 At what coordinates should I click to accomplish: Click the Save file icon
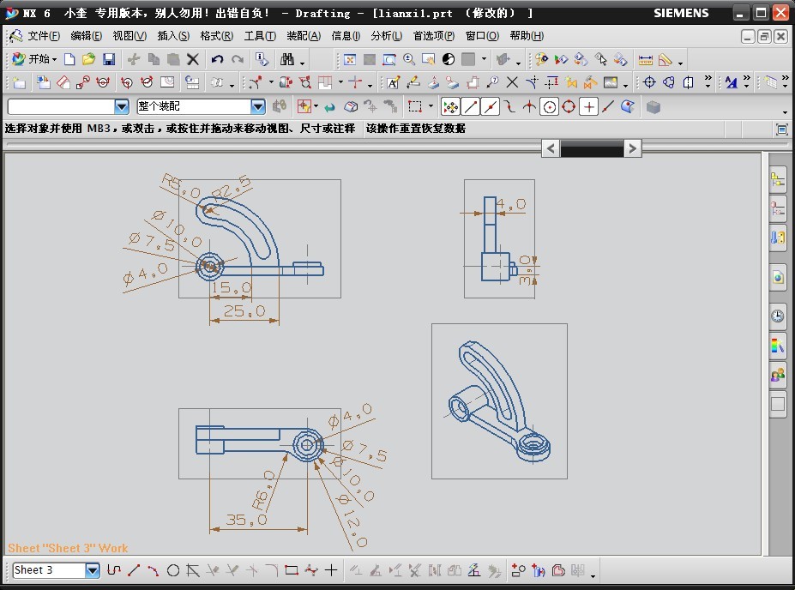point(109,59)
